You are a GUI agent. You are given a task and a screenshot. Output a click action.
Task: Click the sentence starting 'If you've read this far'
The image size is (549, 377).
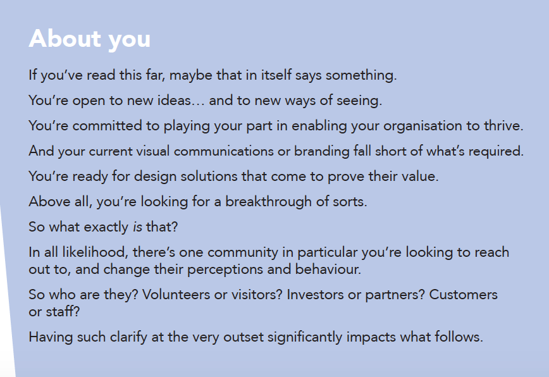[x=213, y=75]
